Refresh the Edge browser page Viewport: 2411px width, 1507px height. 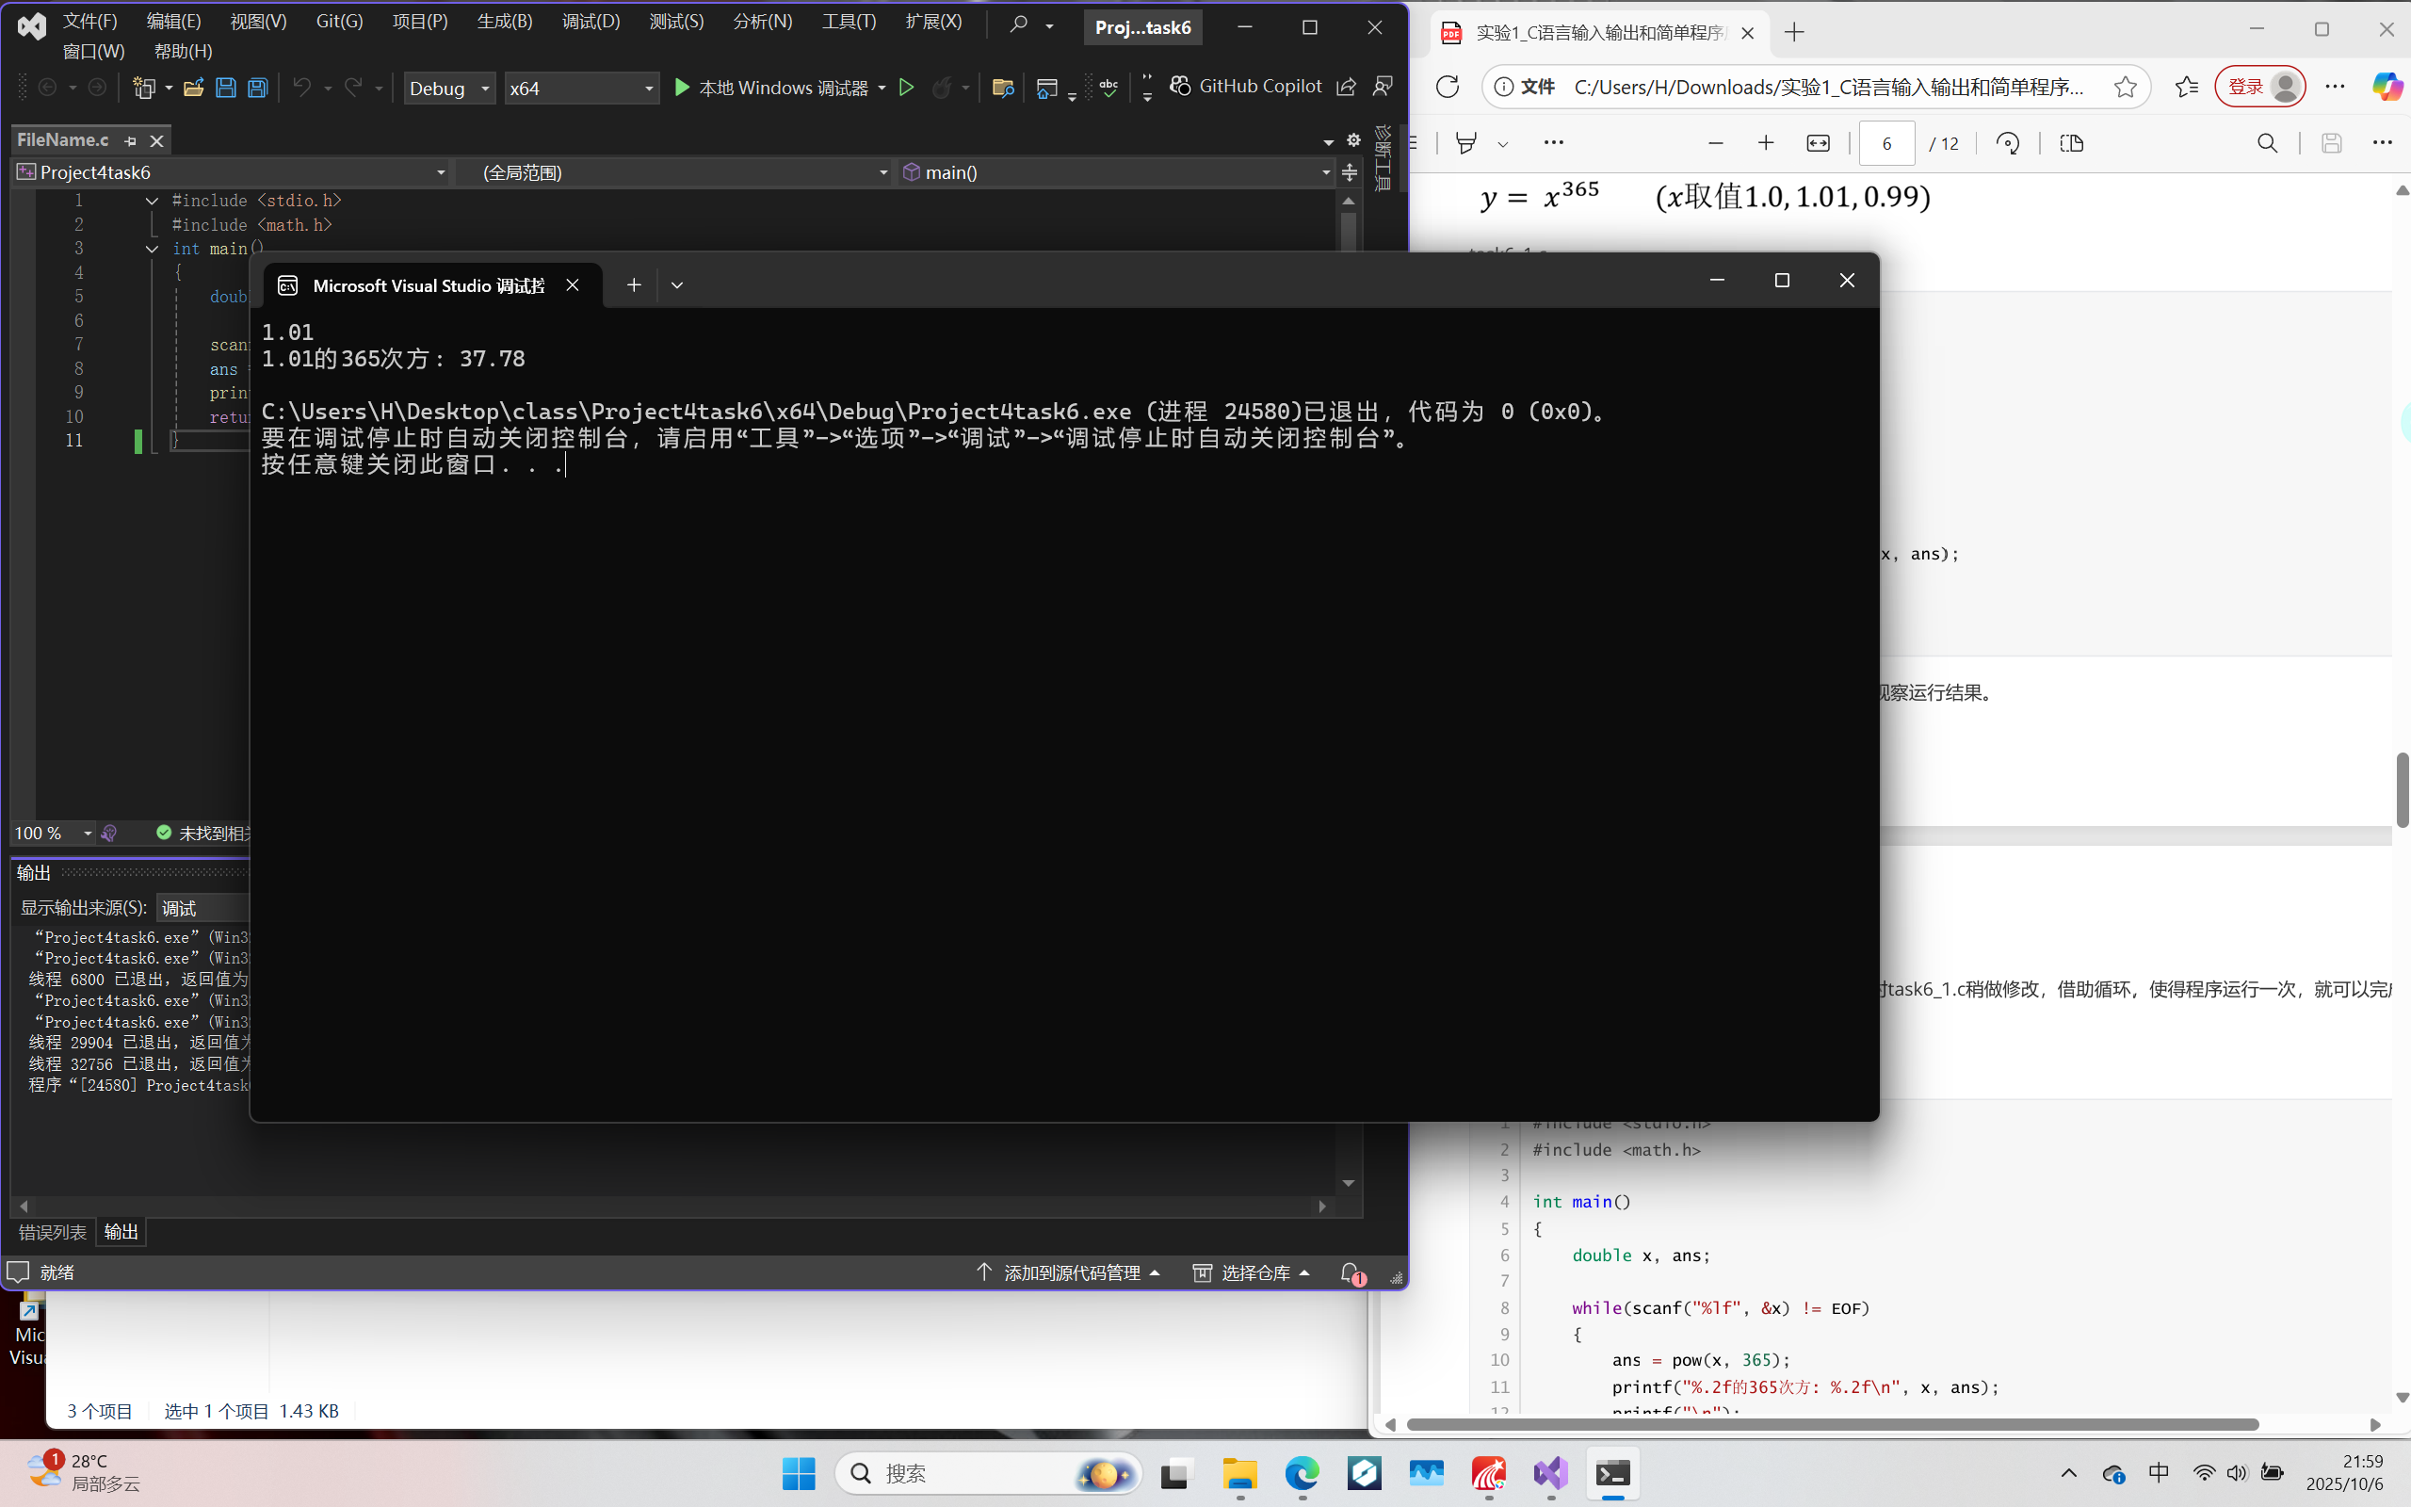point(1447,87)
